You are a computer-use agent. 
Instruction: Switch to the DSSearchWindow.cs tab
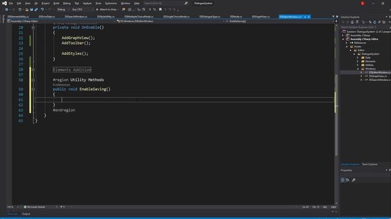[76, 17]
